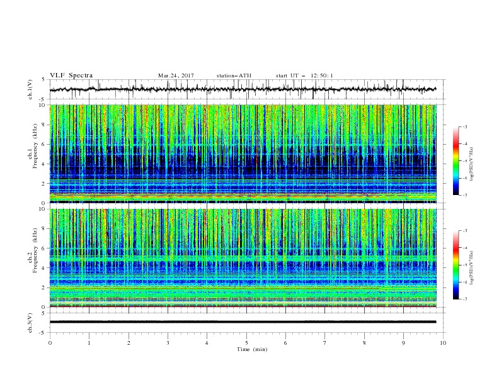
Task: Click the lower ch.2 PSD color bar
Action: pos(456,265)
